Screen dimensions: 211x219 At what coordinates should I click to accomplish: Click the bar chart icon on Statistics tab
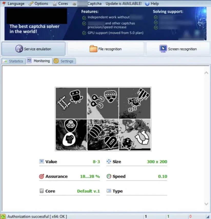[x=5, y=61]
